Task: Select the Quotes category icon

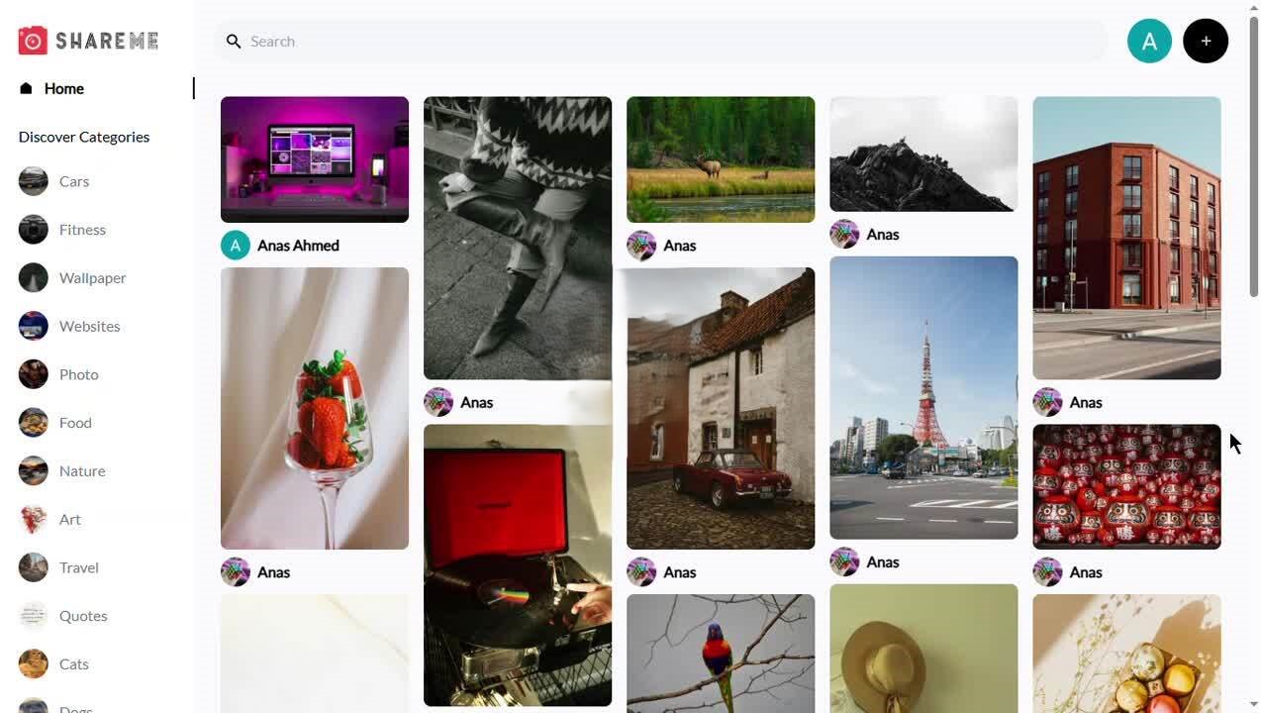Action: click(33, 615)
